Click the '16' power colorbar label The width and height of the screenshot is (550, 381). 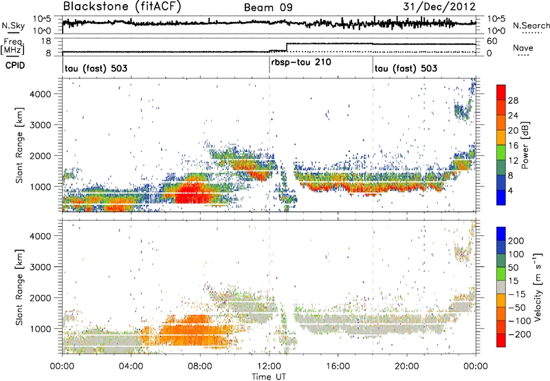513,146
